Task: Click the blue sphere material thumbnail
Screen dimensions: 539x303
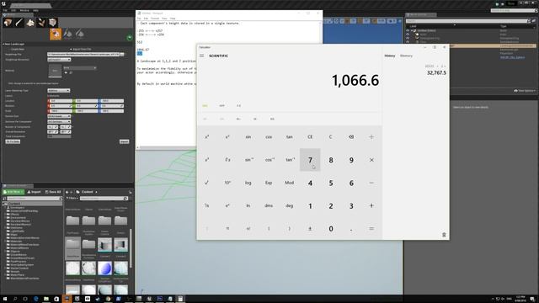Action: [104, 268]
